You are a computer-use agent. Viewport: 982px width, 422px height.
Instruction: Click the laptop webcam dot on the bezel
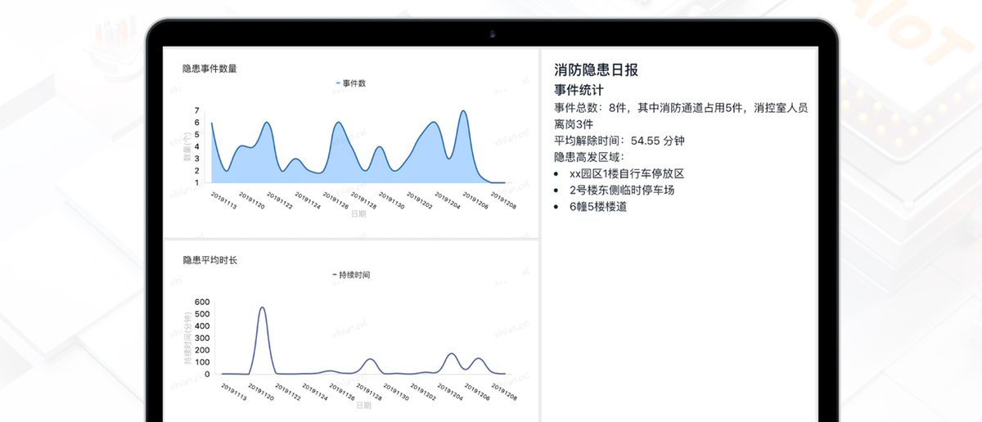(x=493, y=35)
